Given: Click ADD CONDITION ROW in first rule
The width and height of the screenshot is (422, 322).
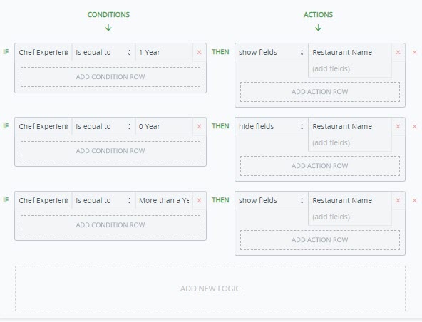Looking at the screenshot, I should coord(110,77).
